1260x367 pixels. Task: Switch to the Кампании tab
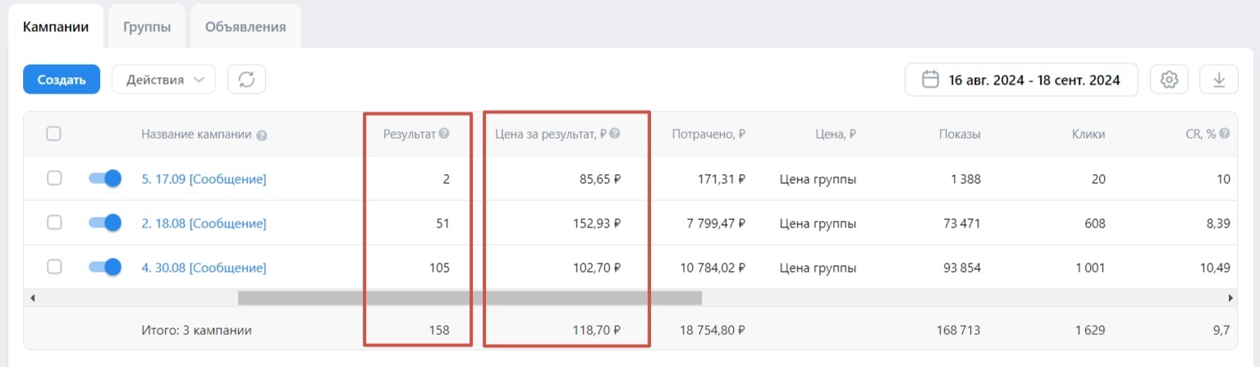click(x=56, y=26)
